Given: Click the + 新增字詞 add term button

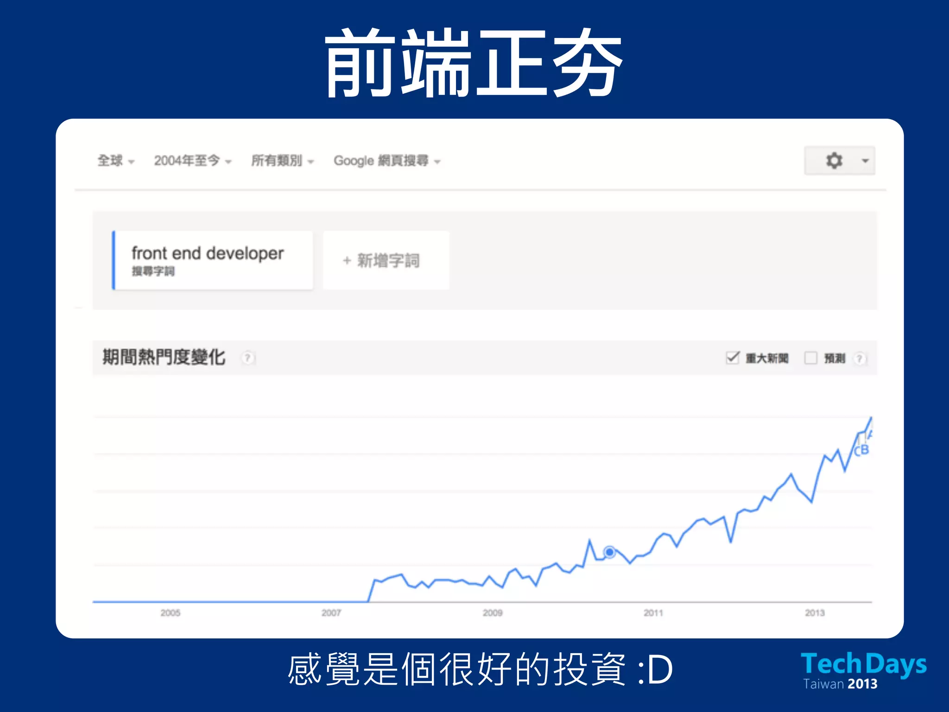Looking at the screenshot, I should pos(386,260).
